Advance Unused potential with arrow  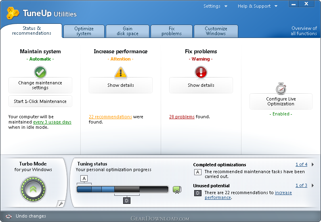tap(313, 185)
